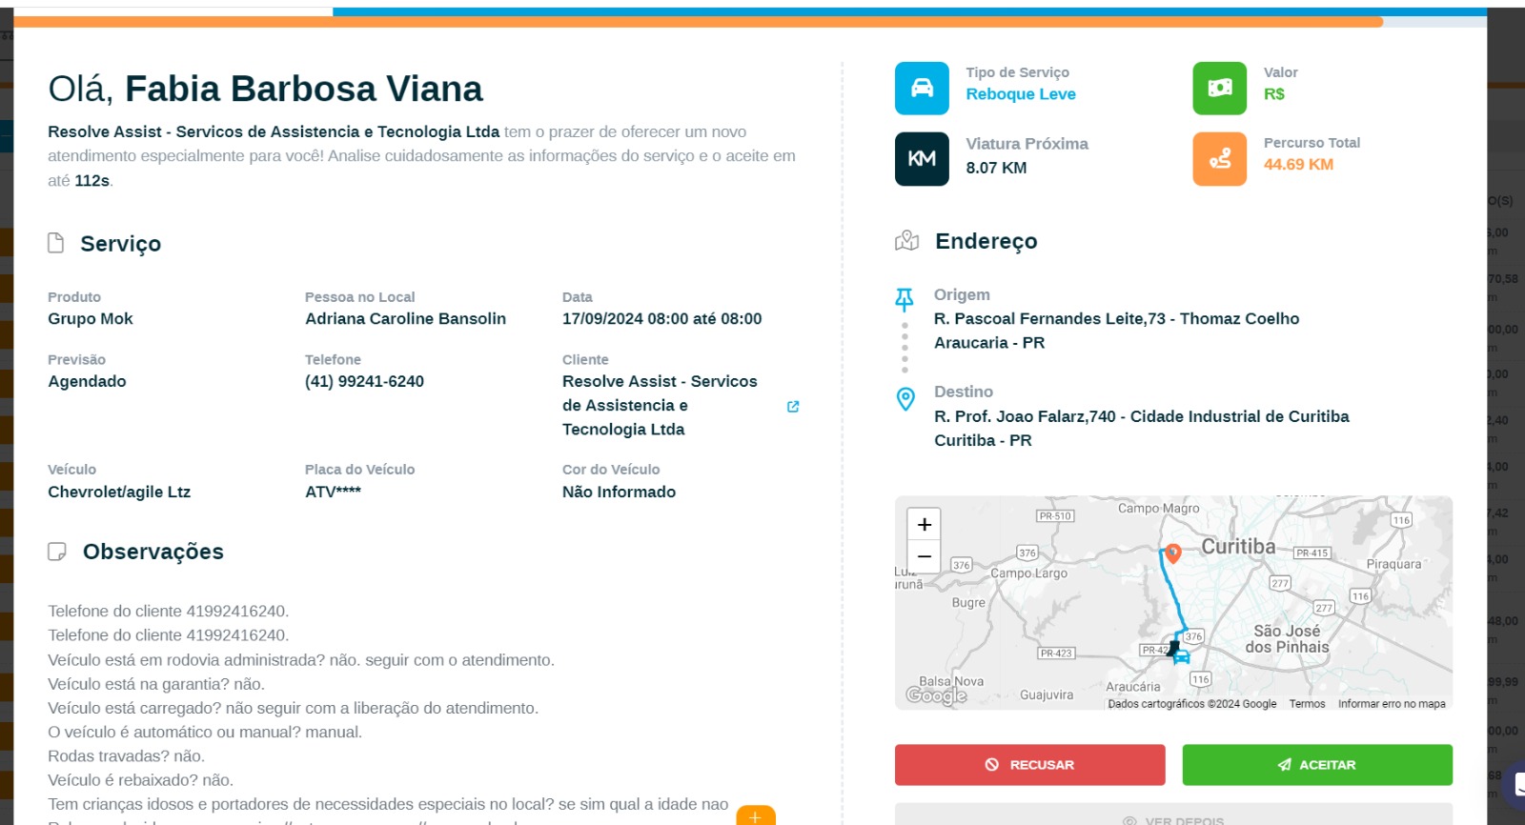Click the orange route icon for Percurso Total
This screenshot has height=825, width=1525.
pos(1219,159)
